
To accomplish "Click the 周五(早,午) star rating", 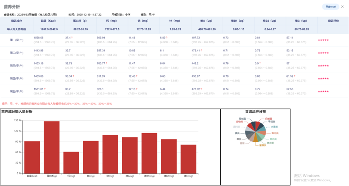I will [x=323, y=91].
